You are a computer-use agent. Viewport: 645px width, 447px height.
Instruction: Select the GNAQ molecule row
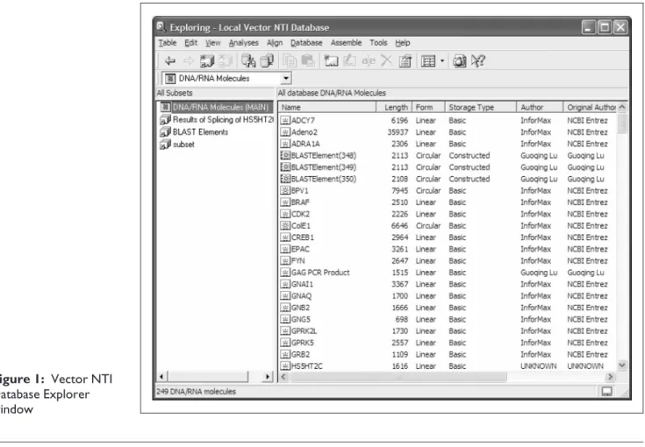448,296
